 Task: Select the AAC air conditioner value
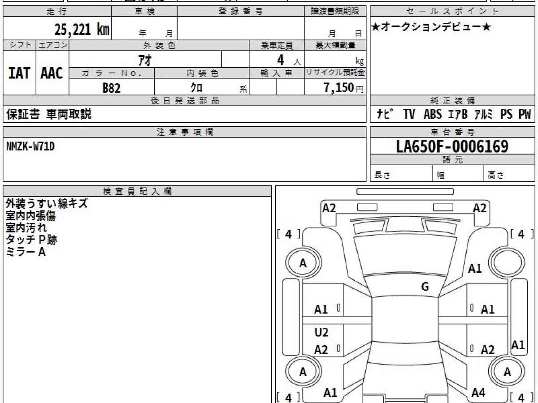[x=52, y=73]
